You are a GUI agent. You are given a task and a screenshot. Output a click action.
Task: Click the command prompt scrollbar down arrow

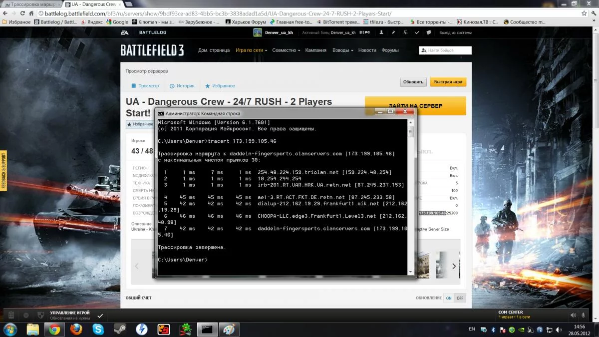(x=411, y=272)
